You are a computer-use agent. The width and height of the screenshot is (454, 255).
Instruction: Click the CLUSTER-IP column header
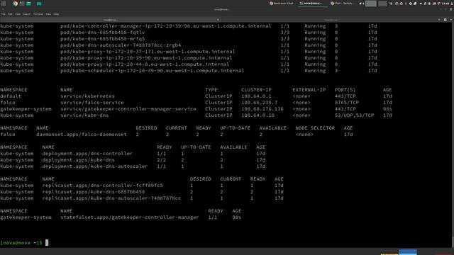point(256,90)
